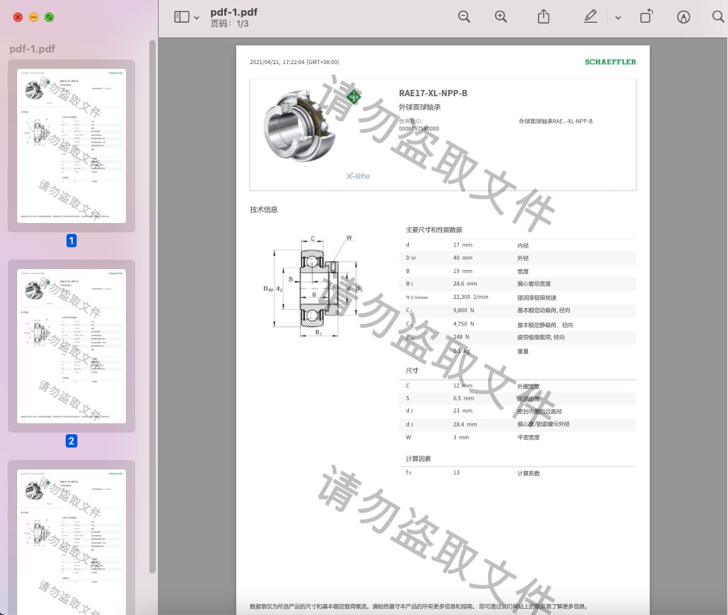Click the 28.6 mm value for B1
The height and width of the screenshot is (615, 728).
click(x=465, y=283)
